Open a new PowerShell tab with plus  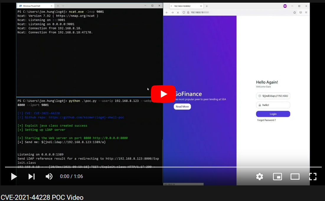tap(58, 6)
